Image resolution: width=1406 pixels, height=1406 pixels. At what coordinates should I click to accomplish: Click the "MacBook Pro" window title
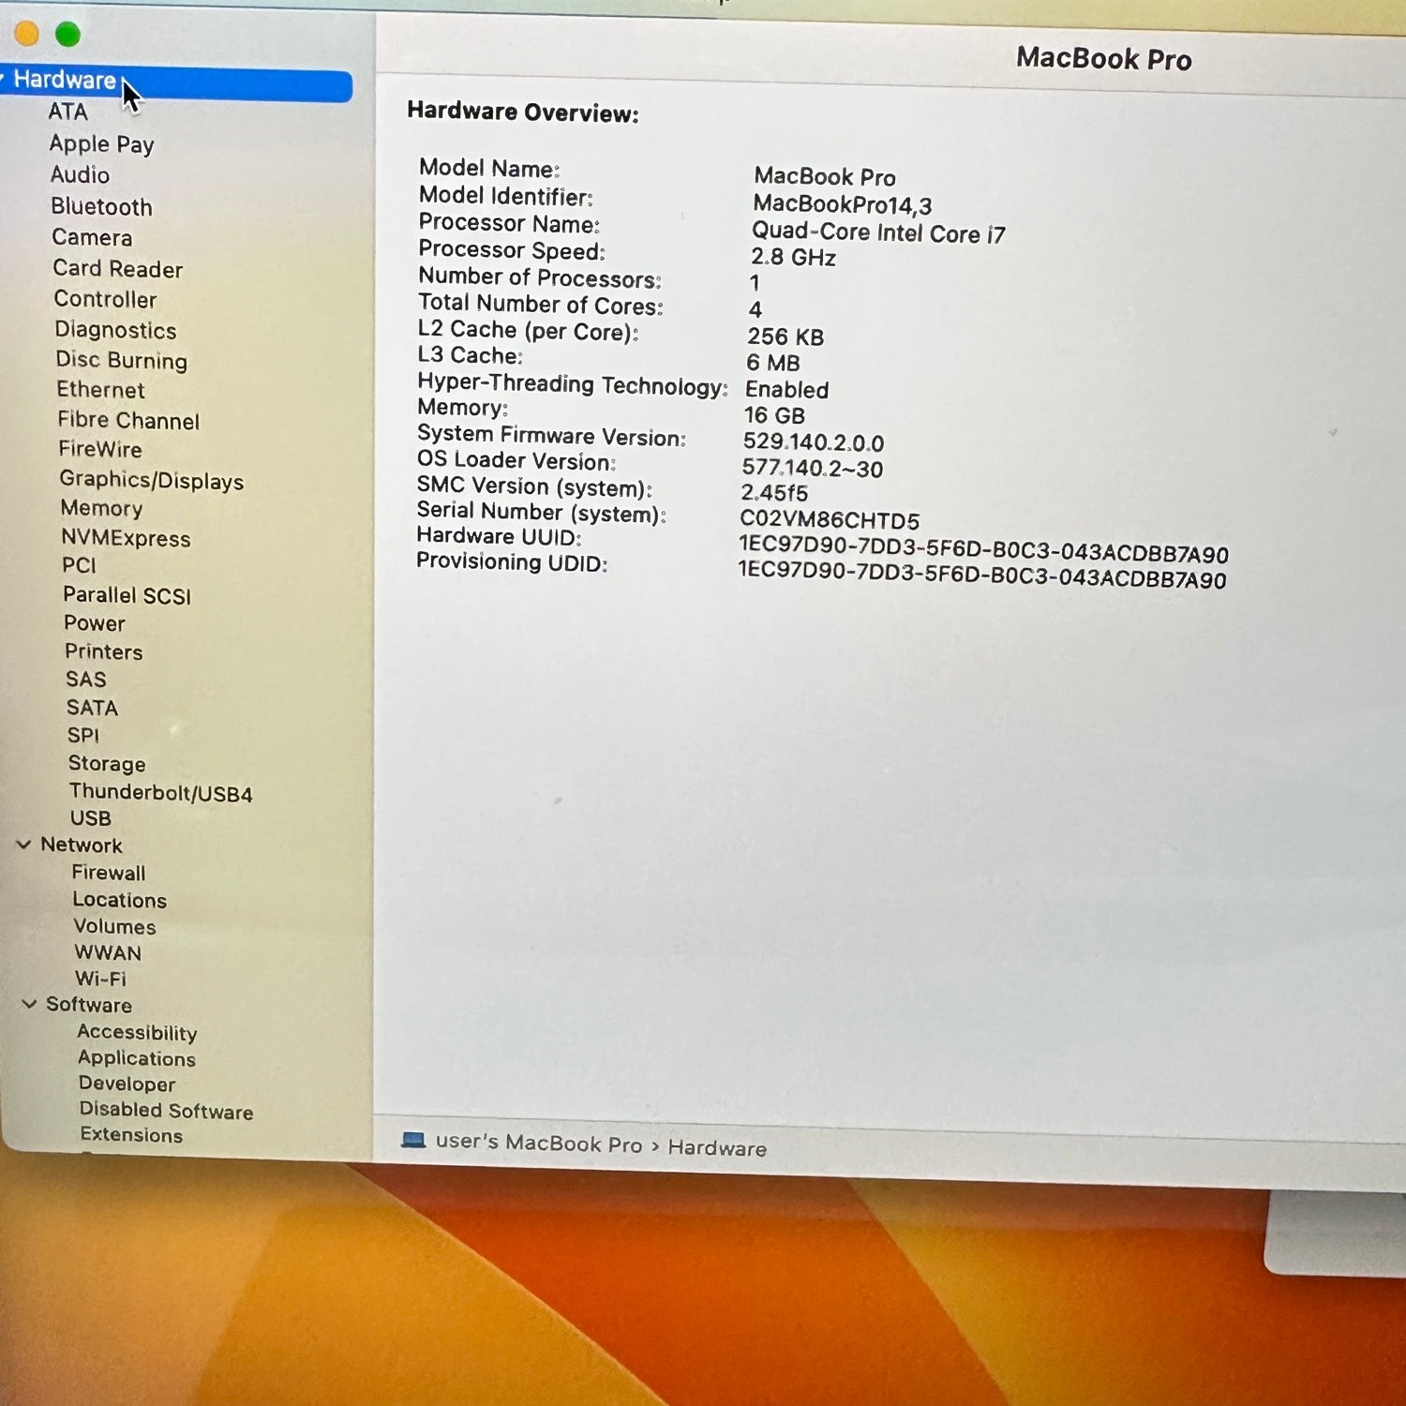tap(1104, 58)
